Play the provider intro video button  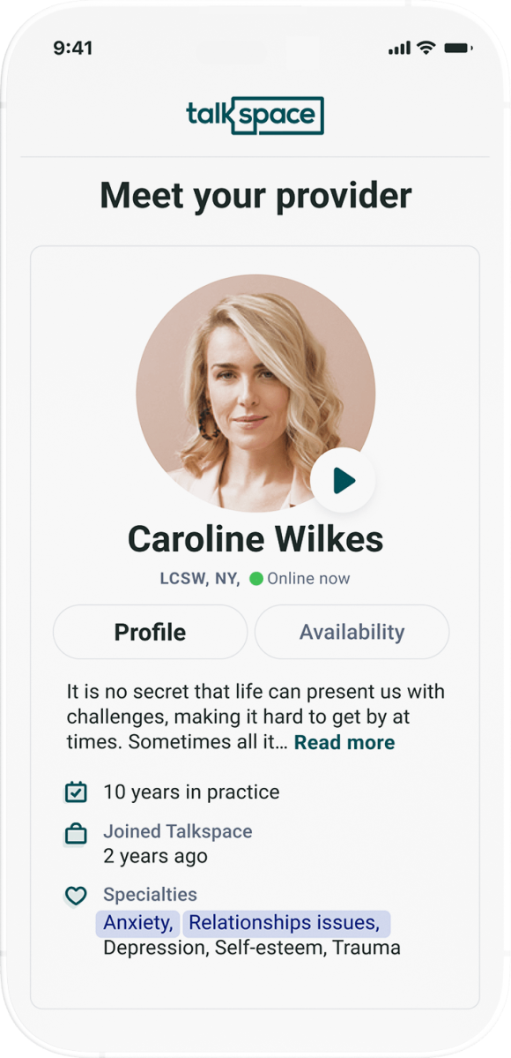(343, 480)
